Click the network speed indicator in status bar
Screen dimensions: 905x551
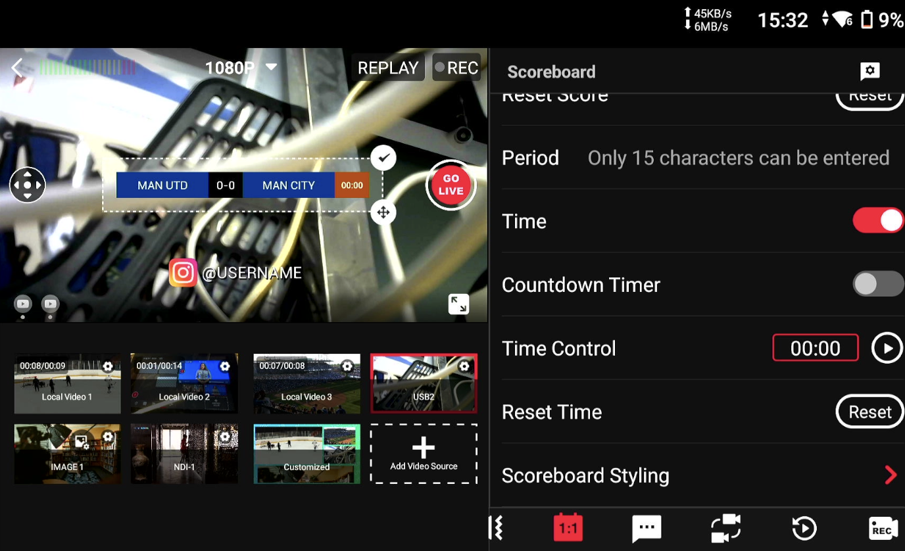click(708, 20)
